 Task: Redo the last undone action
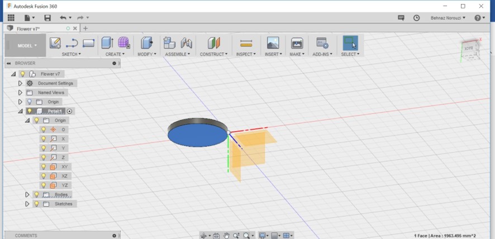point(80,18)
